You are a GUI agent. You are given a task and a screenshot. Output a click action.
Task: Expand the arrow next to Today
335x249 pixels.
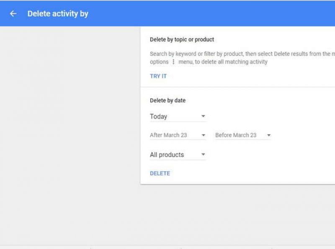coord(204,116)
